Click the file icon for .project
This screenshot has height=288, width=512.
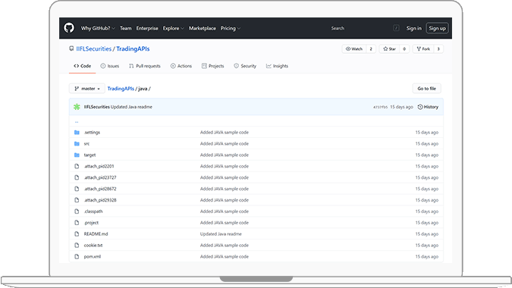click(77, 223)
